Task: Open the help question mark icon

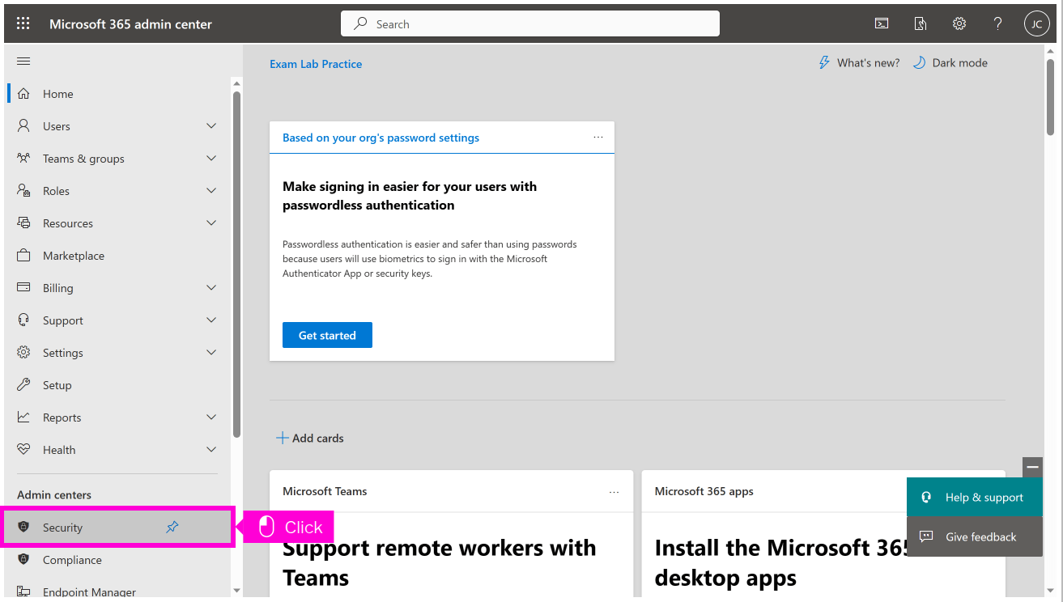Action: coord(998,23)
